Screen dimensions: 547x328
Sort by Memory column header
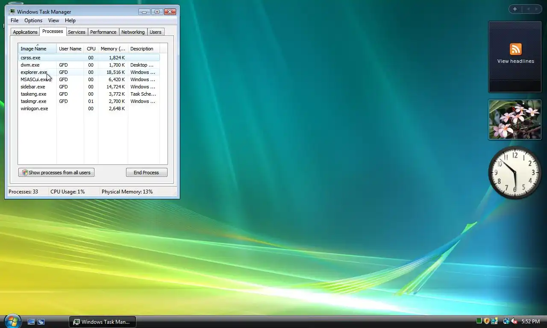pyautogui.click(x=113, y=49)
